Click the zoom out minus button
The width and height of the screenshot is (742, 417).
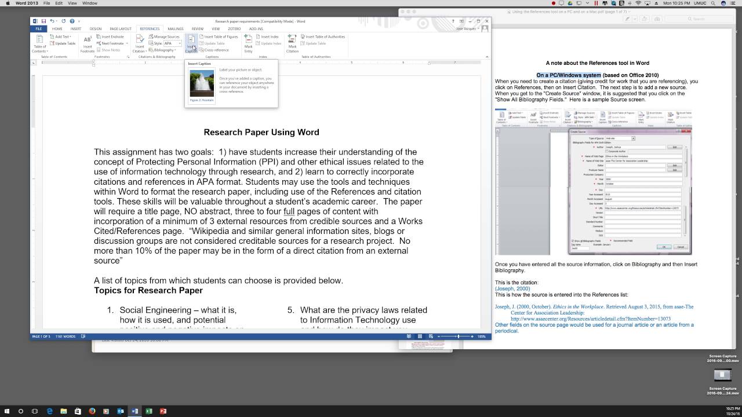click(x=439, y=336)
